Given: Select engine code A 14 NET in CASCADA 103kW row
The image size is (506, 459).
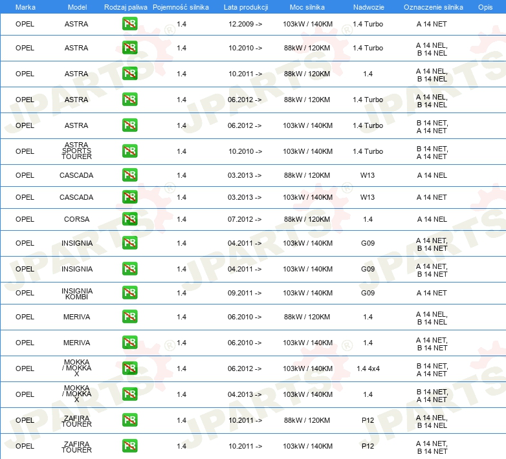Looking at the screenshot, I should click(x=432, y=197).
